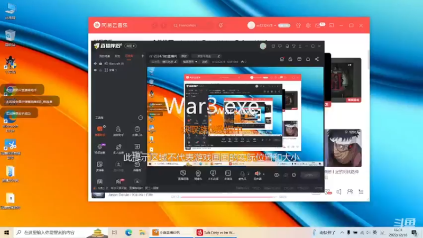Click the mode pill button beside Douyu logo
The image size is (423, 238).
click(130, 46)
